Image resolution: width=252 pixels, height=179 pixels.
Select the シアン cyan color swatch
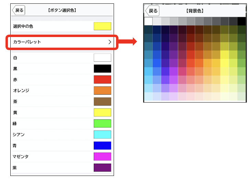click(102, 134)
